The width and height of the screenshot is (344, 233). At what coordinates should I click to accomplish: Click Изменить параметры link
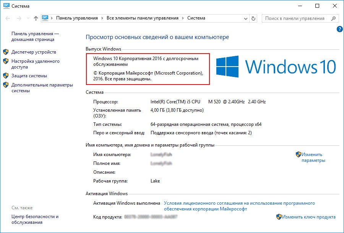pyautogui.click(x=313, y=158)
